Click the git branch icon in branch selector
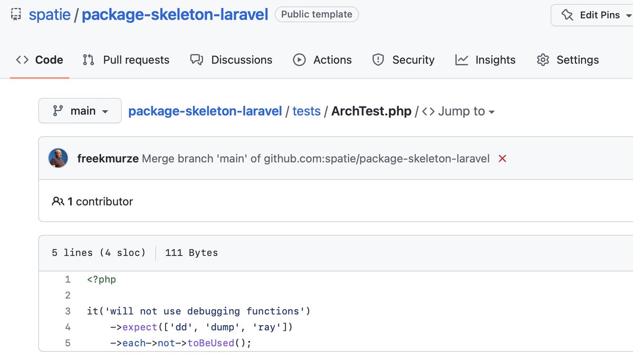The image size is (633, 363). (57, 111)
